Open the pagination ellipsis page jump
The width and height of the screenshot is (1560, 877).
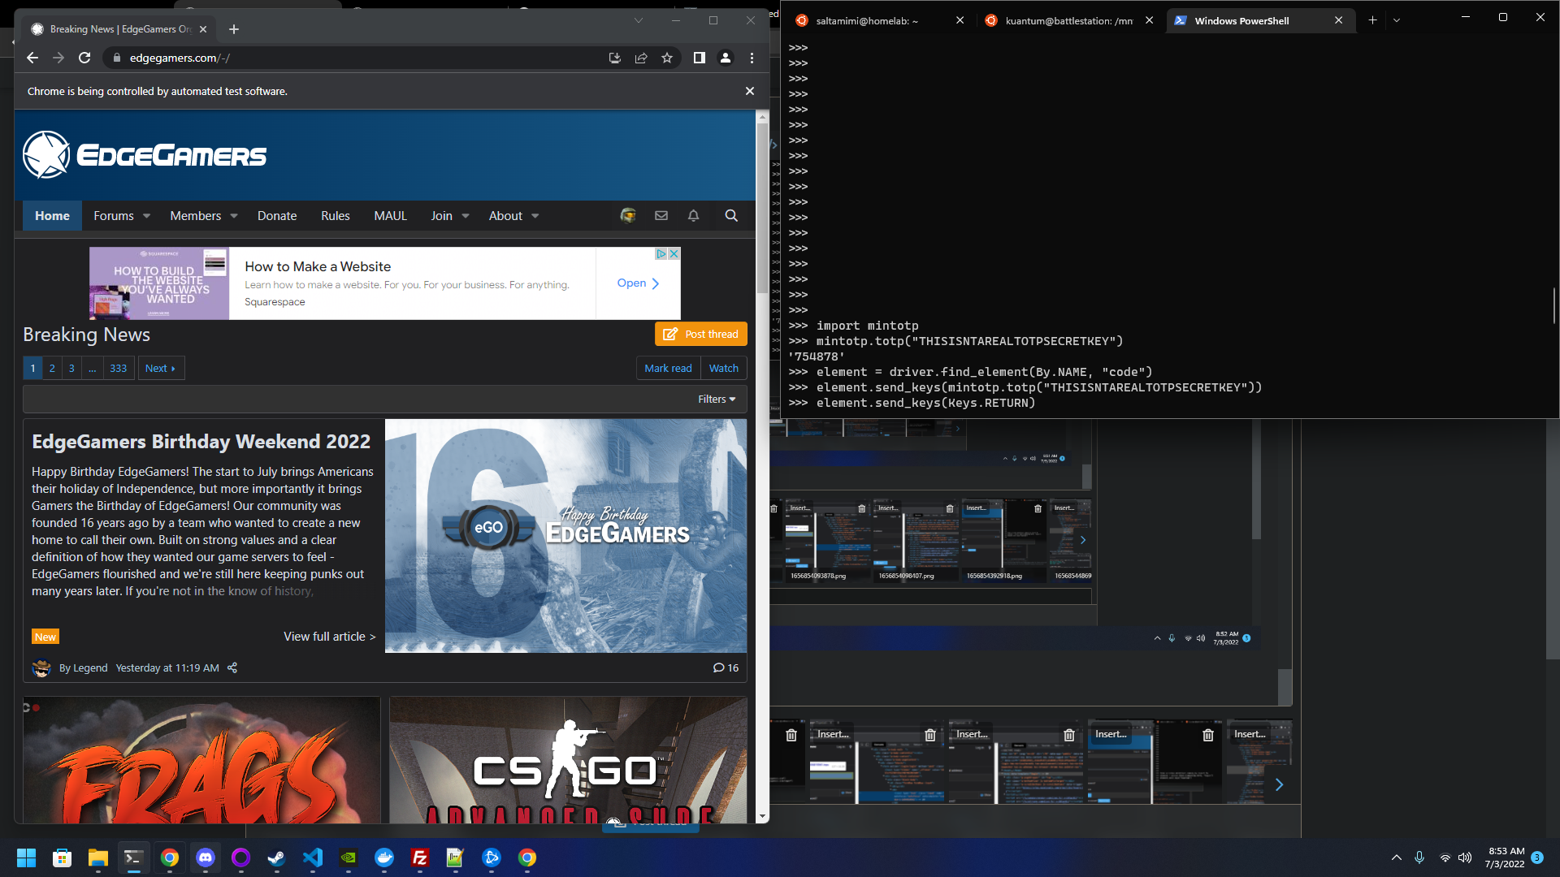tap(92, 368)
